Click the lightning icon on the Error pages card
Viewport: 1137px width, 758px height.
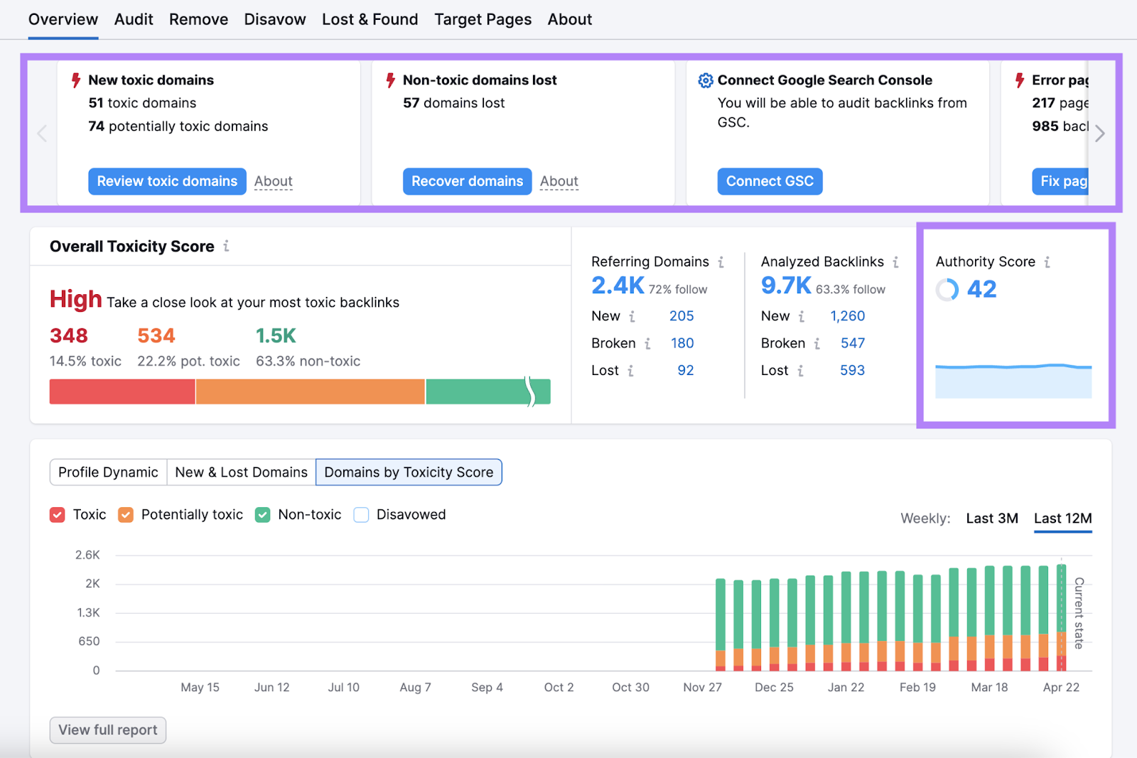coord(1018,80)
